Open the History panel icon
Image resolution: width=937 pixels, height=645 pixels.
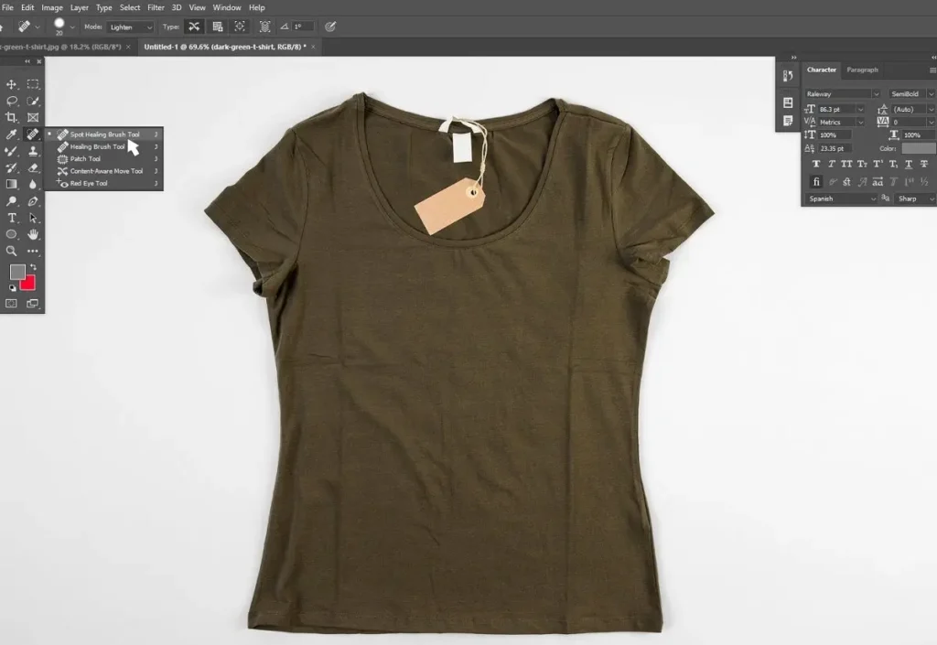click(x=788, y=76)
